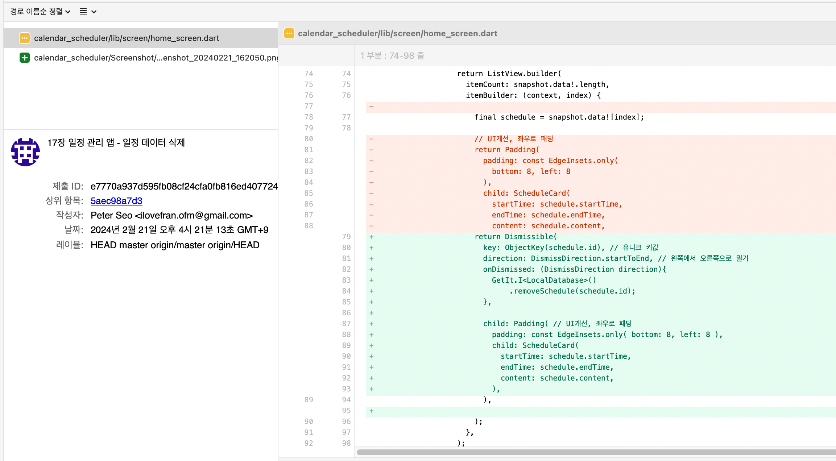Select the Screenshot png file entry
Screen dimensions: 836x461
[x=156, y=58]
